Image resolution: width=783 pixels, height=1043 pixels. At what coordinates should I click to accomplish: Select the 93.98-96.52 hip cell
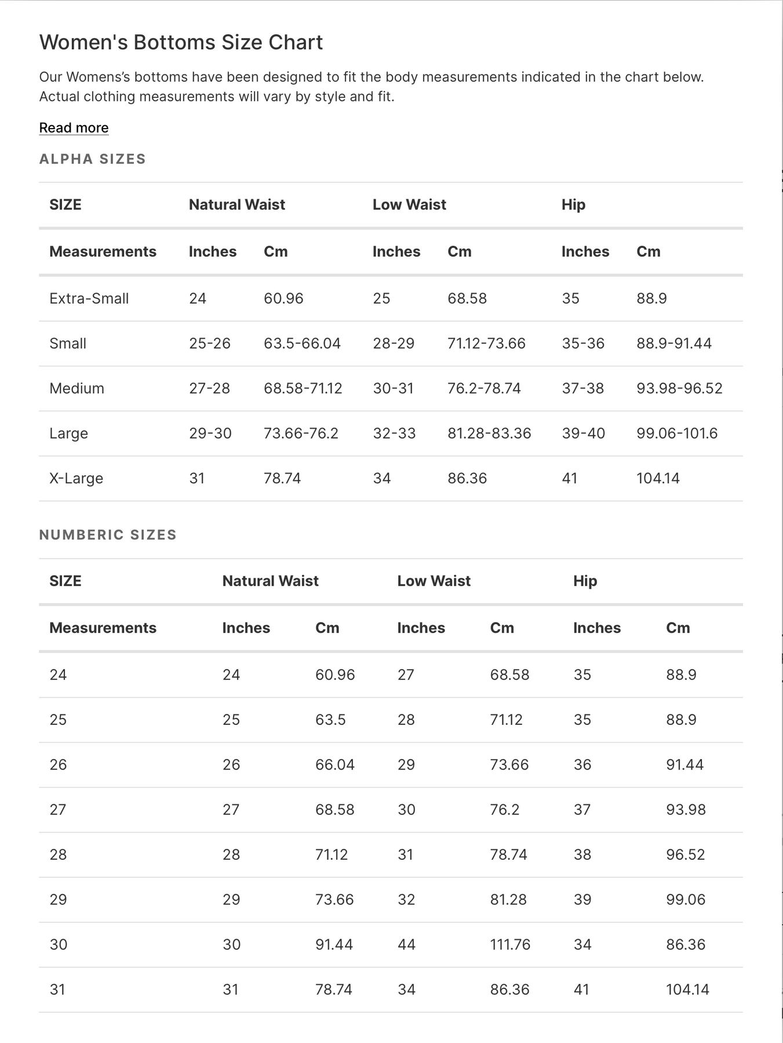point(679,388)
